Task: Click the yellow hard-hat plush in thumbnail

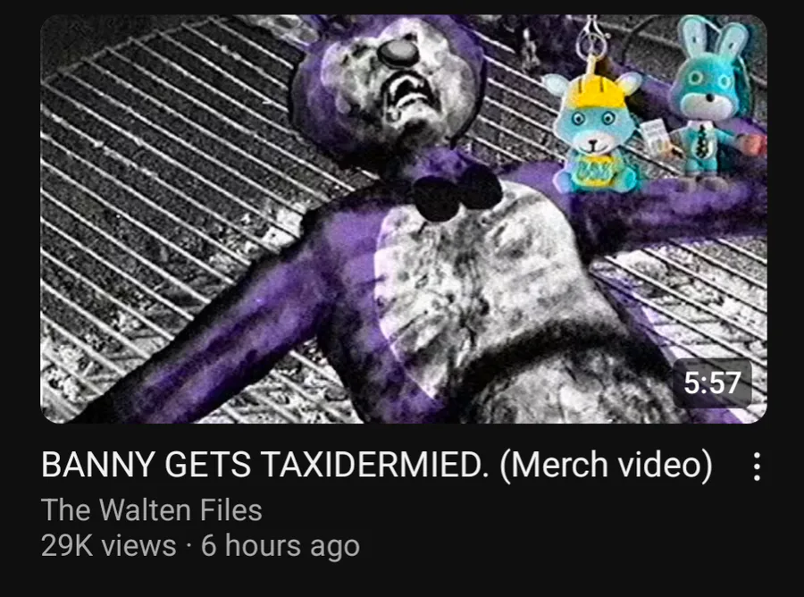Action: pyautogui.click(x=595, y=130)
